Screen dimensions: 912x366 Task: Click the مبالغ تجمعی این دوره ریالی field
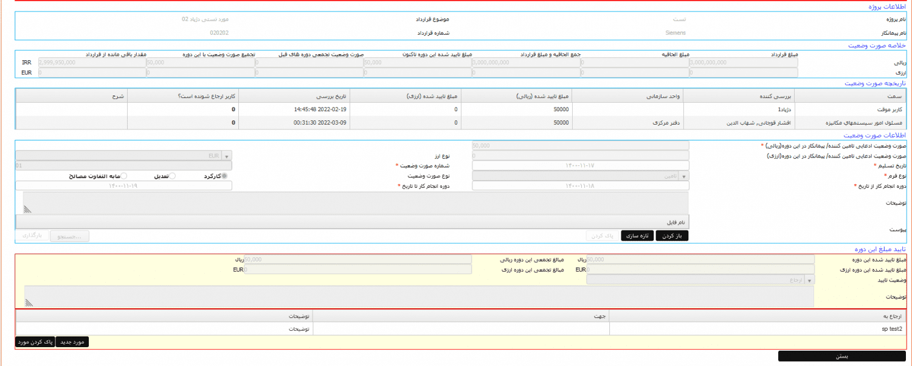tap(358, 259)
